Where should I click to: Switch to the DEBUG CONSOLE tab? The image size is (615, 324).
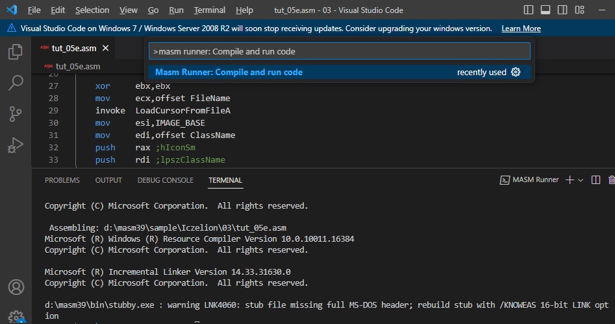point(165,180)
